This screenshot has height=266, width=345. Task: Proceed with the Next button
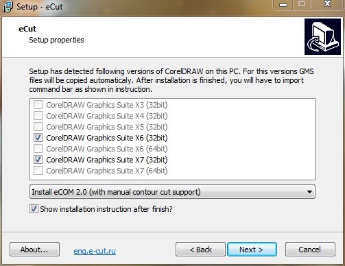click(252, 250)
